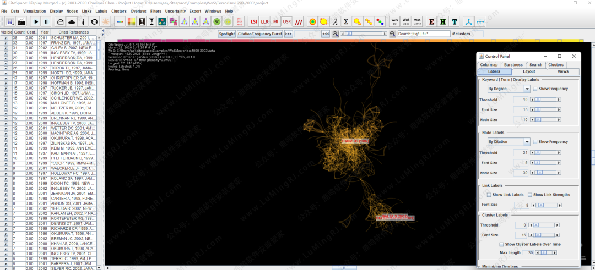
Task: Pause the layout animation
Action: (46, 21)
